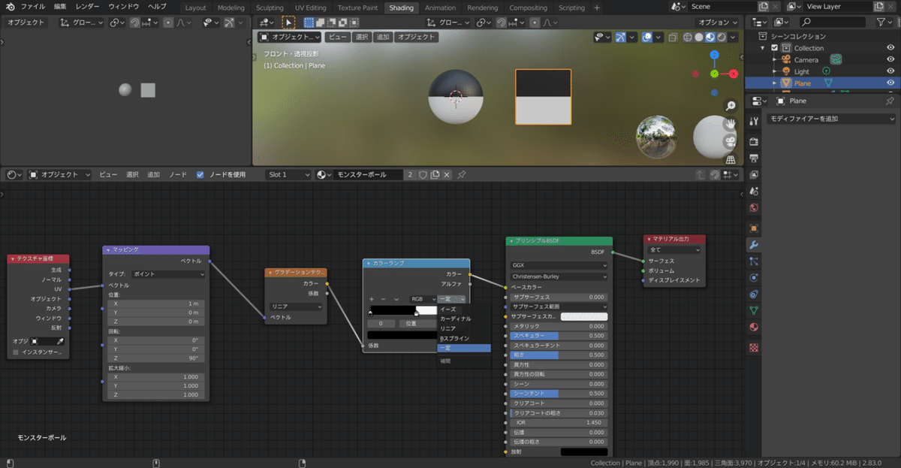Enable fake user shield for material
Viewport: 901px width, 468px height.
[x=423, y=174]
